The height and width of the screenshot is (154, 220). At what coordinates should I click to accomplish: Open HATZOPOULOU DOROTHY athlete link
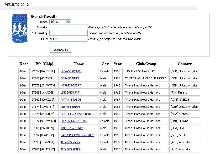77,135
